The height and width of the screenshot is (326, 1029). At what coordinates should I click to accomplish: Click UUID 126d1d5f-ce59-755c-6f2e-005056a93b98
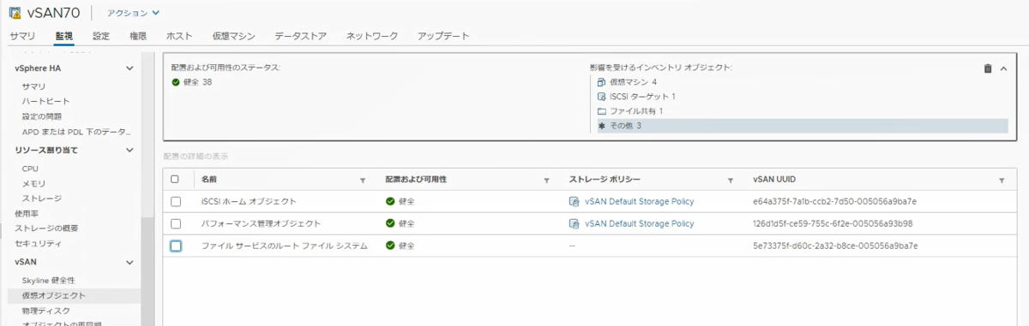tap(832, 224)
